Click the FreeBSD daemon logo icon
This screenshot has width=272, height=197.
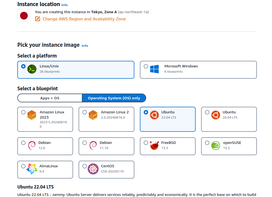[154, 146]
